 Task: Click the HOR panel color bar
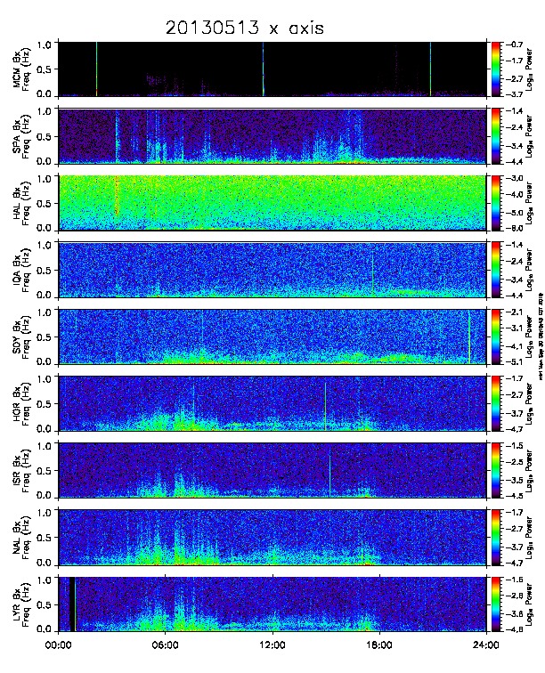click(496, 403)
